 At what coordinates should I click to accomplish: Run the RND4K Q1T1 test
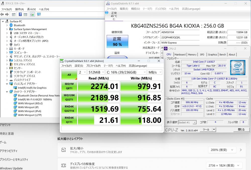tap(69, 120)
